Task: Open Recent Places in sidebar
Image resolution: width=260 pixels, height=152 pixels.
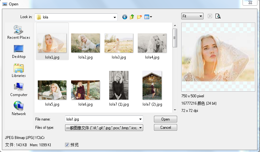Action: coord(19,32)
